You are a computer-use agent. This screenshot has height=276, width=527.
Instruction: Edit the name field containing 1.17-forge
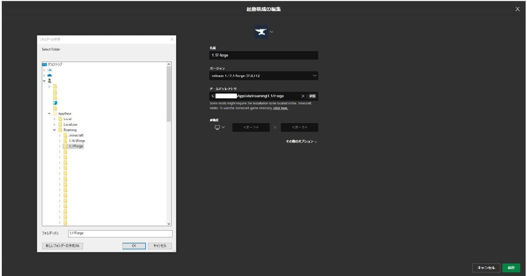pos(263,55)
